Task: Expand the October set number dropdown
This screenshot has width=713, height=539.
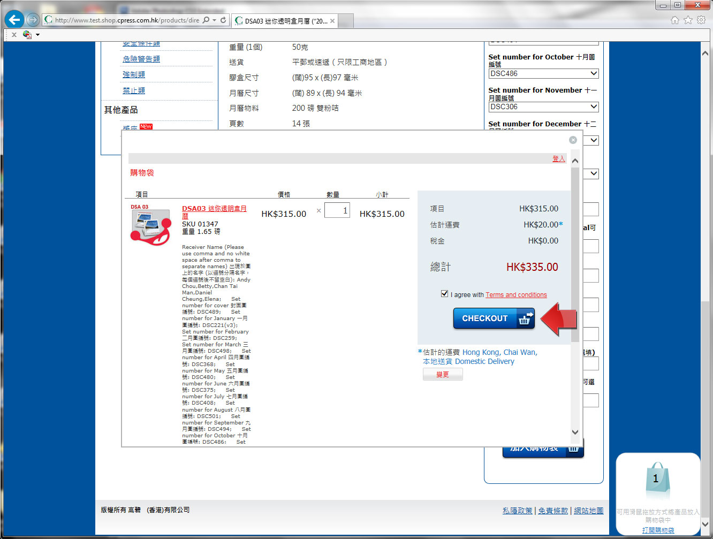Action: pos(594,73)
